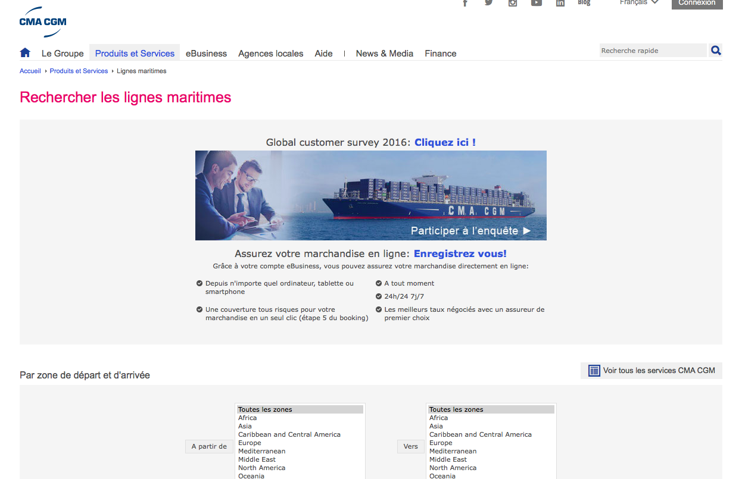The width and height of the screenshot is (742, 479).
Task: Open the Instagram social icon
Action: pyautogui.click(x=513, y=2)
